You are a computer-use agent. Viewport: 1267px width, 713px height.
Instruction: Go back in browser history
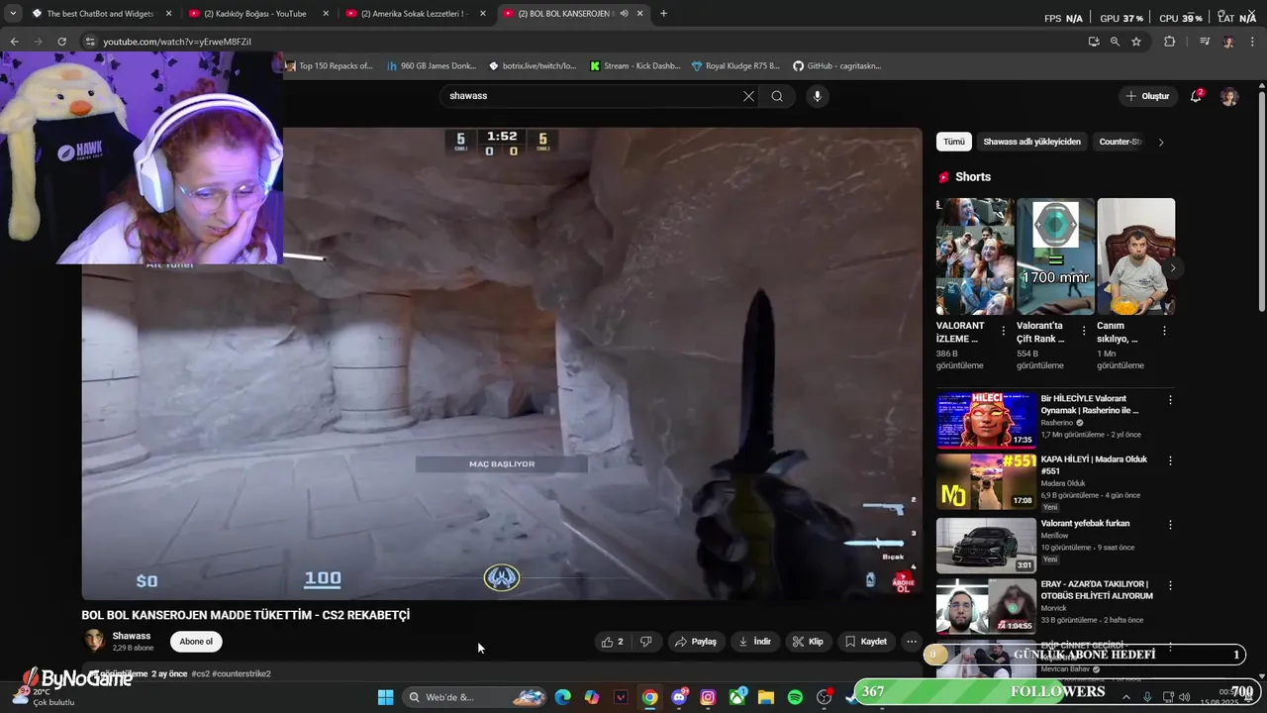pos(14,42)
